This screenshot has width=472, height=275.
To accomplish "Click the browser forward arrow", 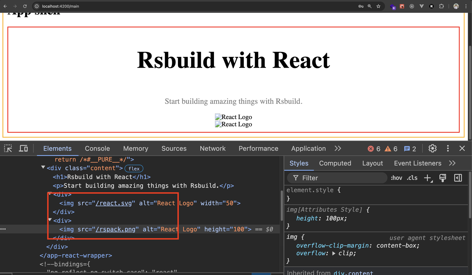I will point(15,6).
